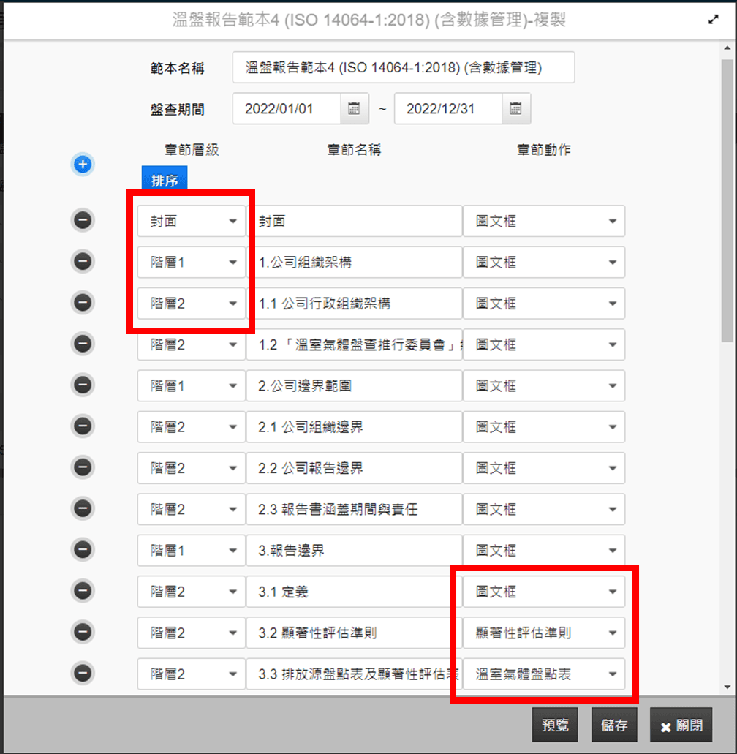Expand the dialog using top-right resize icon
The width and height of the screenshot is (737, 754).
pos(714,20)
